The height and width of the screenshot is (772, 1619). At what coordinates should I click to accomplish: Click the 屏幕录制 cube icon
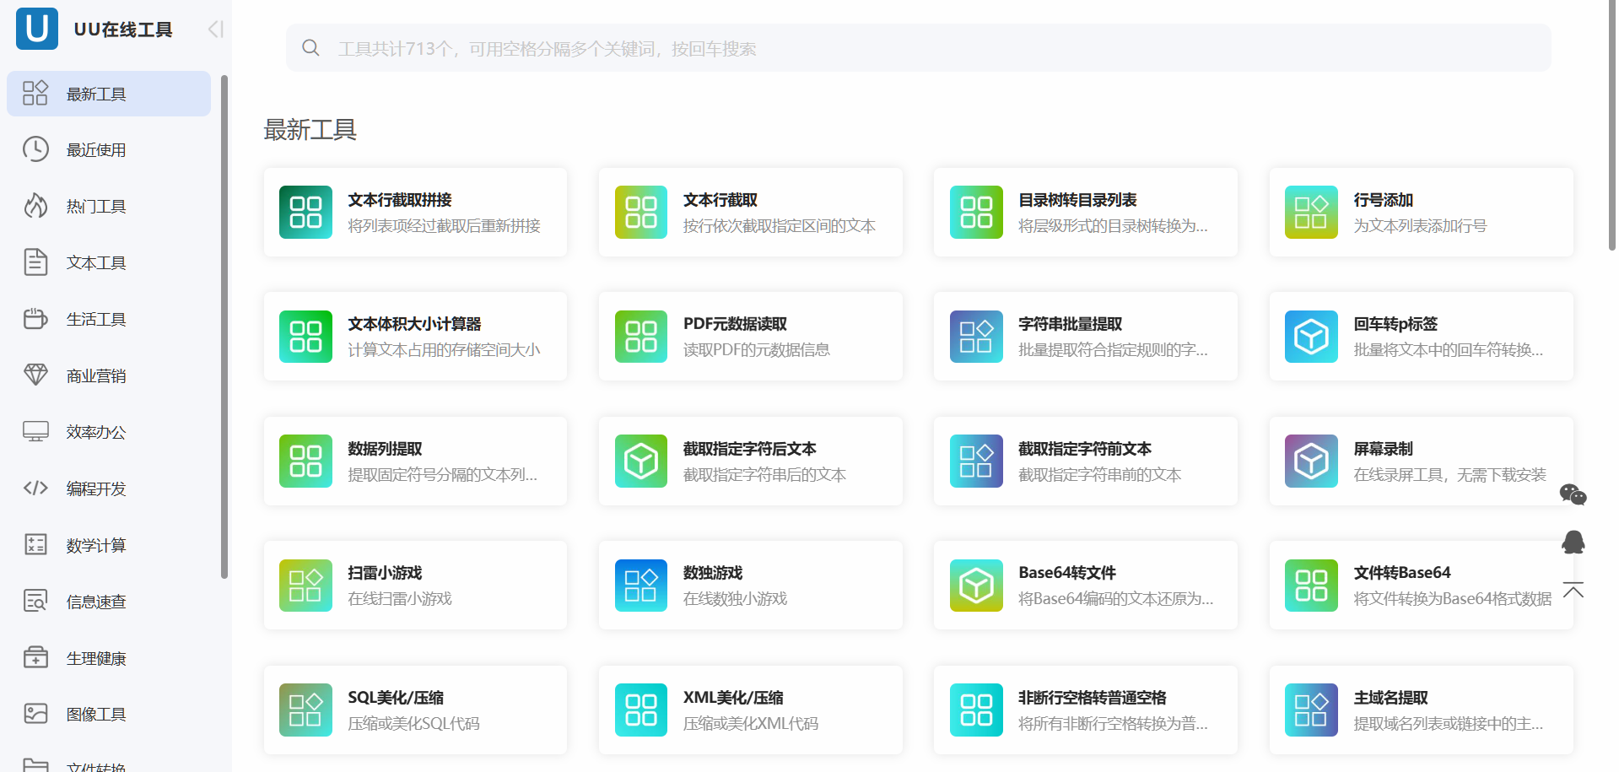pyautogui.click(x=1311, y=462)
